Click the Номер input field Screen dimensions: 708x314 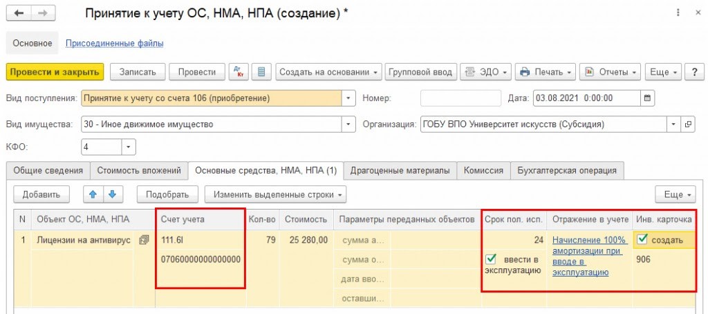point(460,98)
